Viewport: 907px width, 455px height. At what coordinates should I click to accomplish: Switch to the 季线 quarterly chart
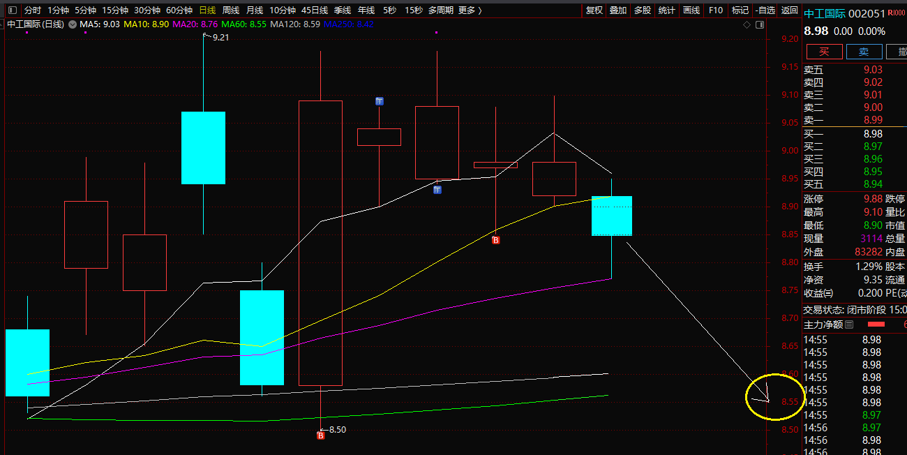point(343,10)
